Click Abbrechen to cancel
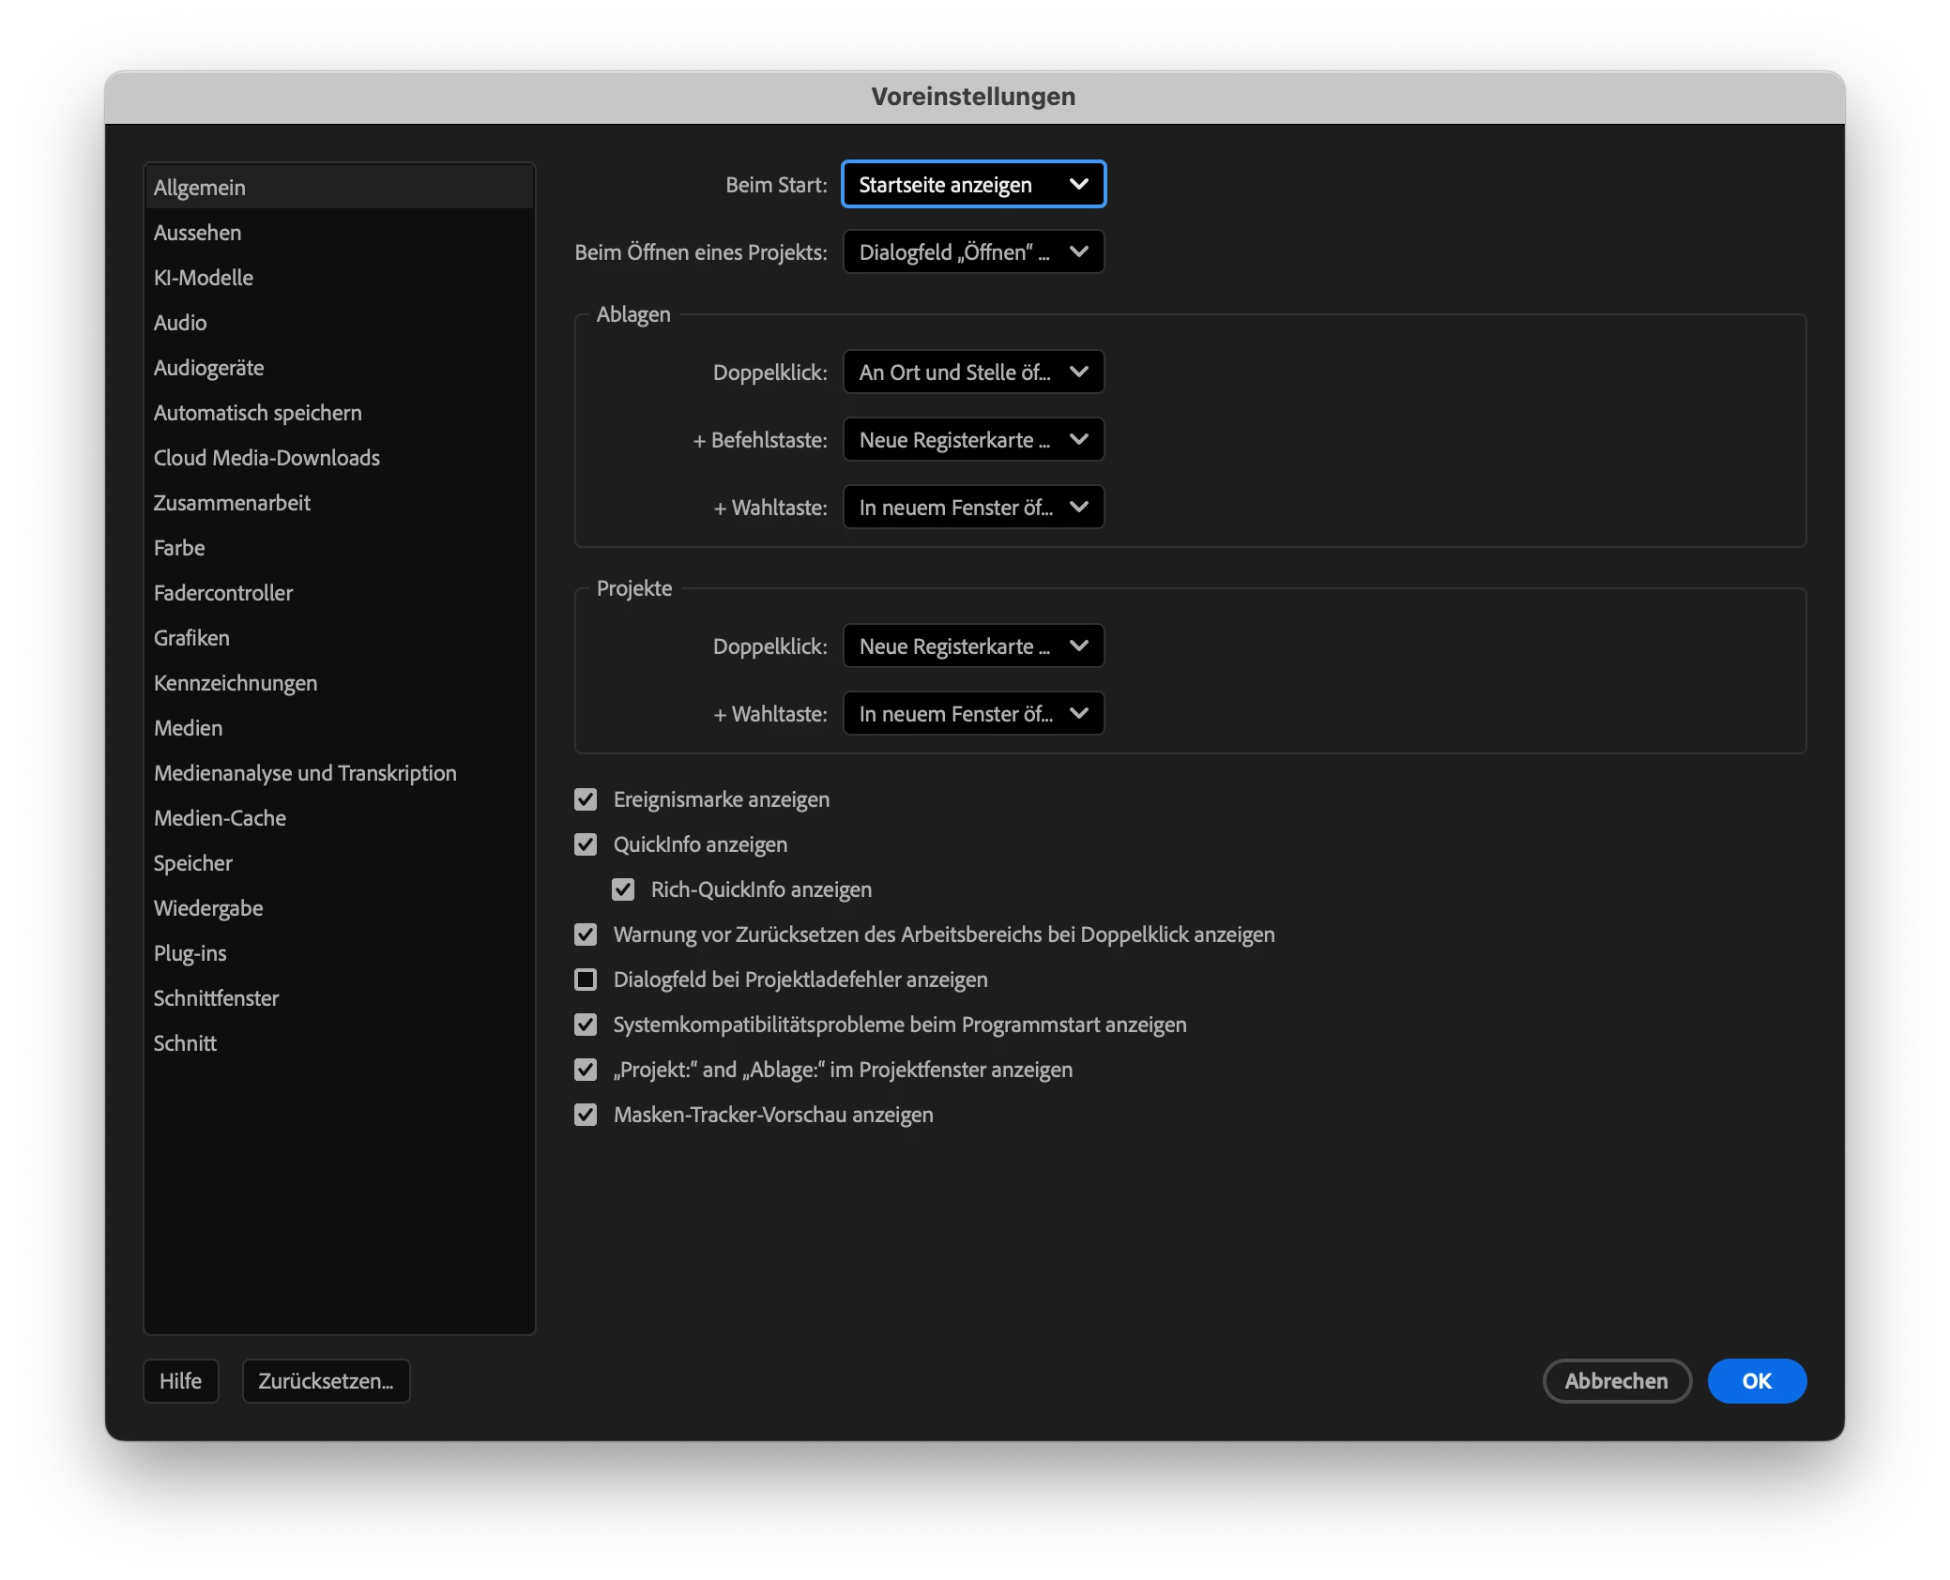1950x1580 pixels. [1616, 1381]
